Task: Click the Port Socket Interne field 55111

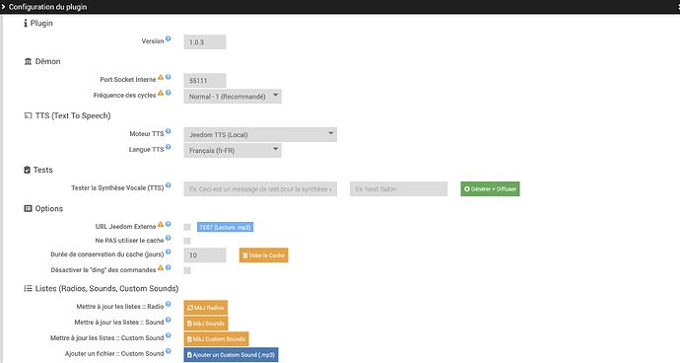Action: tap(205, 80)
